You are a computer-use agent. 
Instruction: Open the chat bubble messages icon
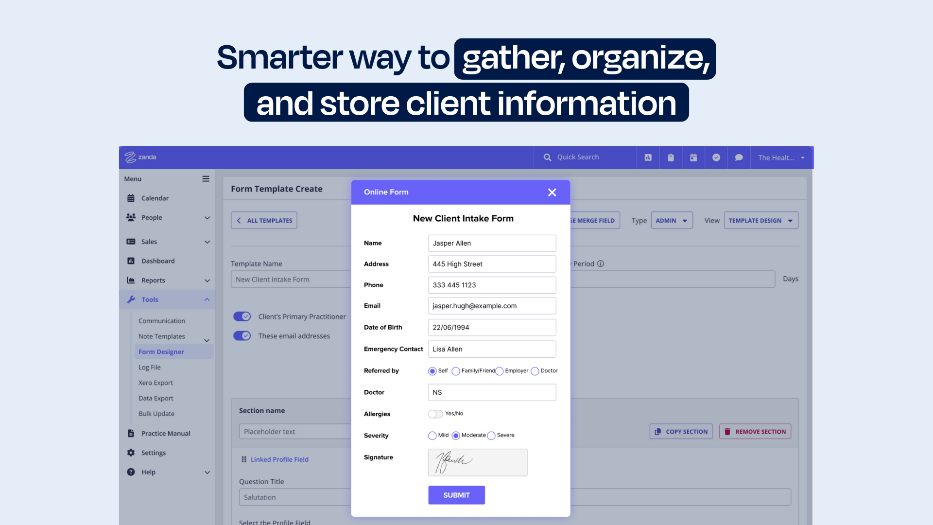[x=739, y=157]
